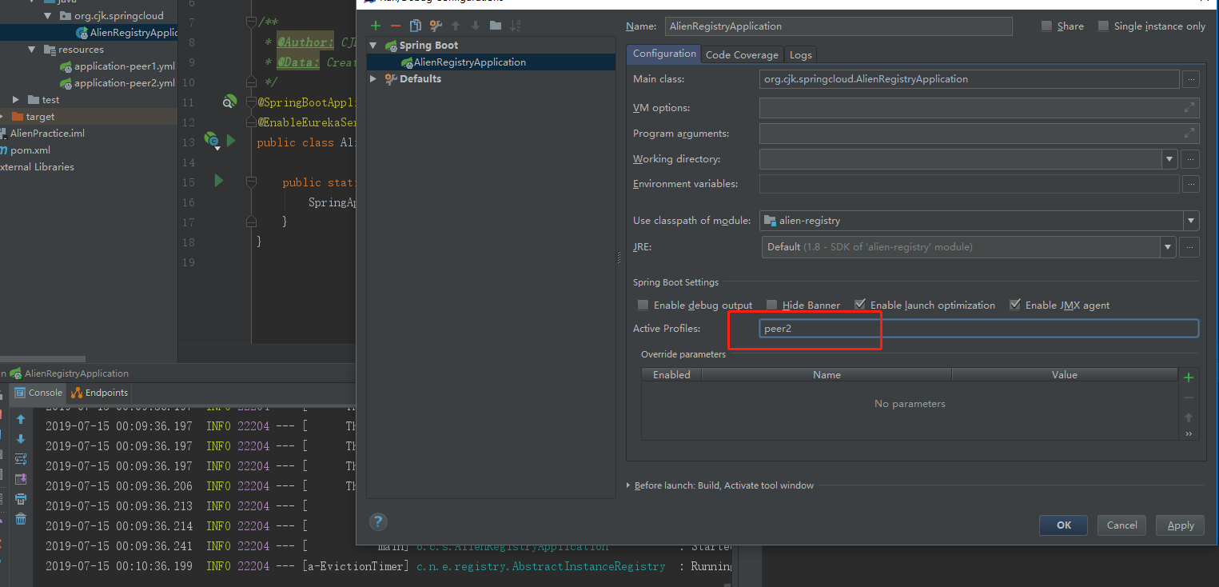Open Working directory dropdown arrow
Screen dimensions: 1219x587
click(1171, 159)
